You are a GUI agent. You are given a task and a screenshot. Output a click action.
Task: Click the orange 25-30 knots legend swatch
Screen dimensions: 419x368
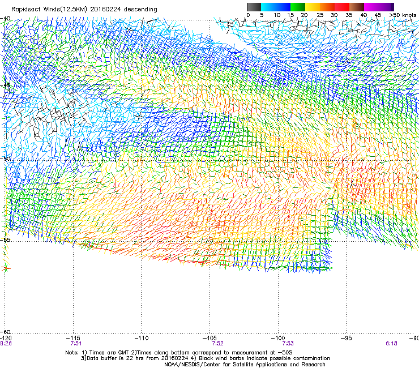(x=327, y=7)
